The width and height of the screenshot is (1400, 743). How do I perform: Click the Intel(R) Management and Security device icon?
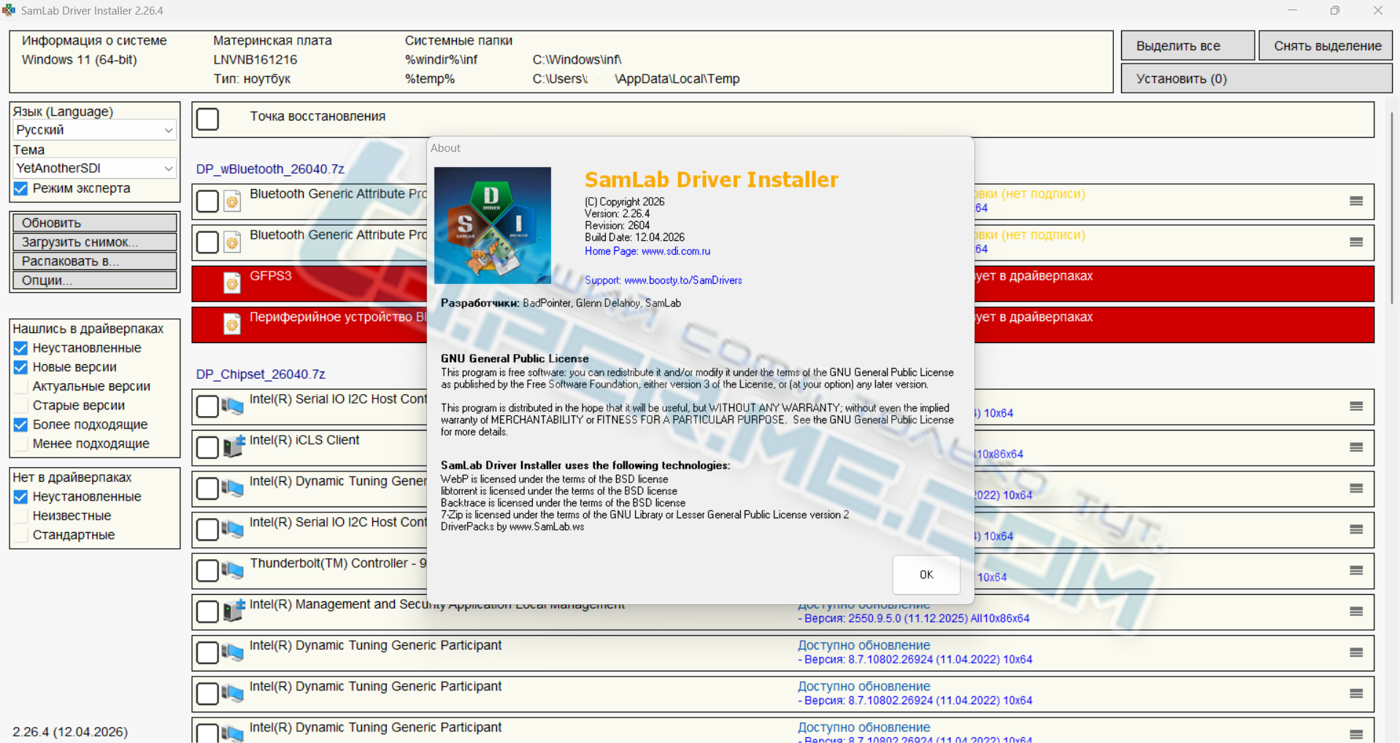233,611
